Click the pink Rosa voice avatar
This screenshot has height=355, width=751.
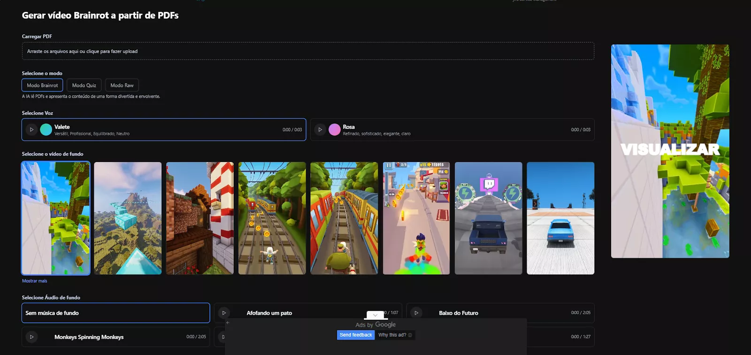coord(335,130)
